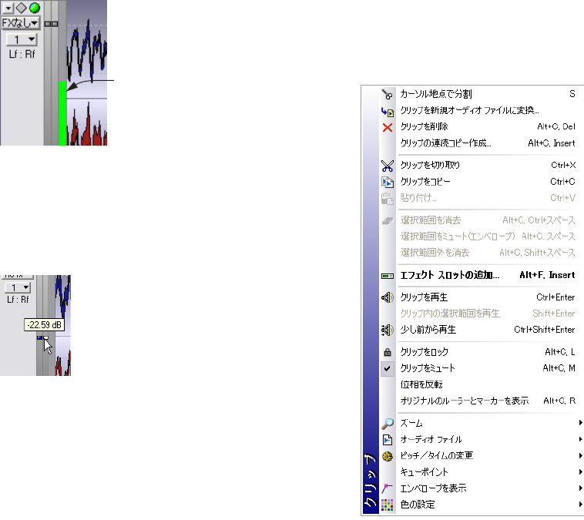Click the effect slot icon for エフェクト スロットの追加

pos(388,276)
